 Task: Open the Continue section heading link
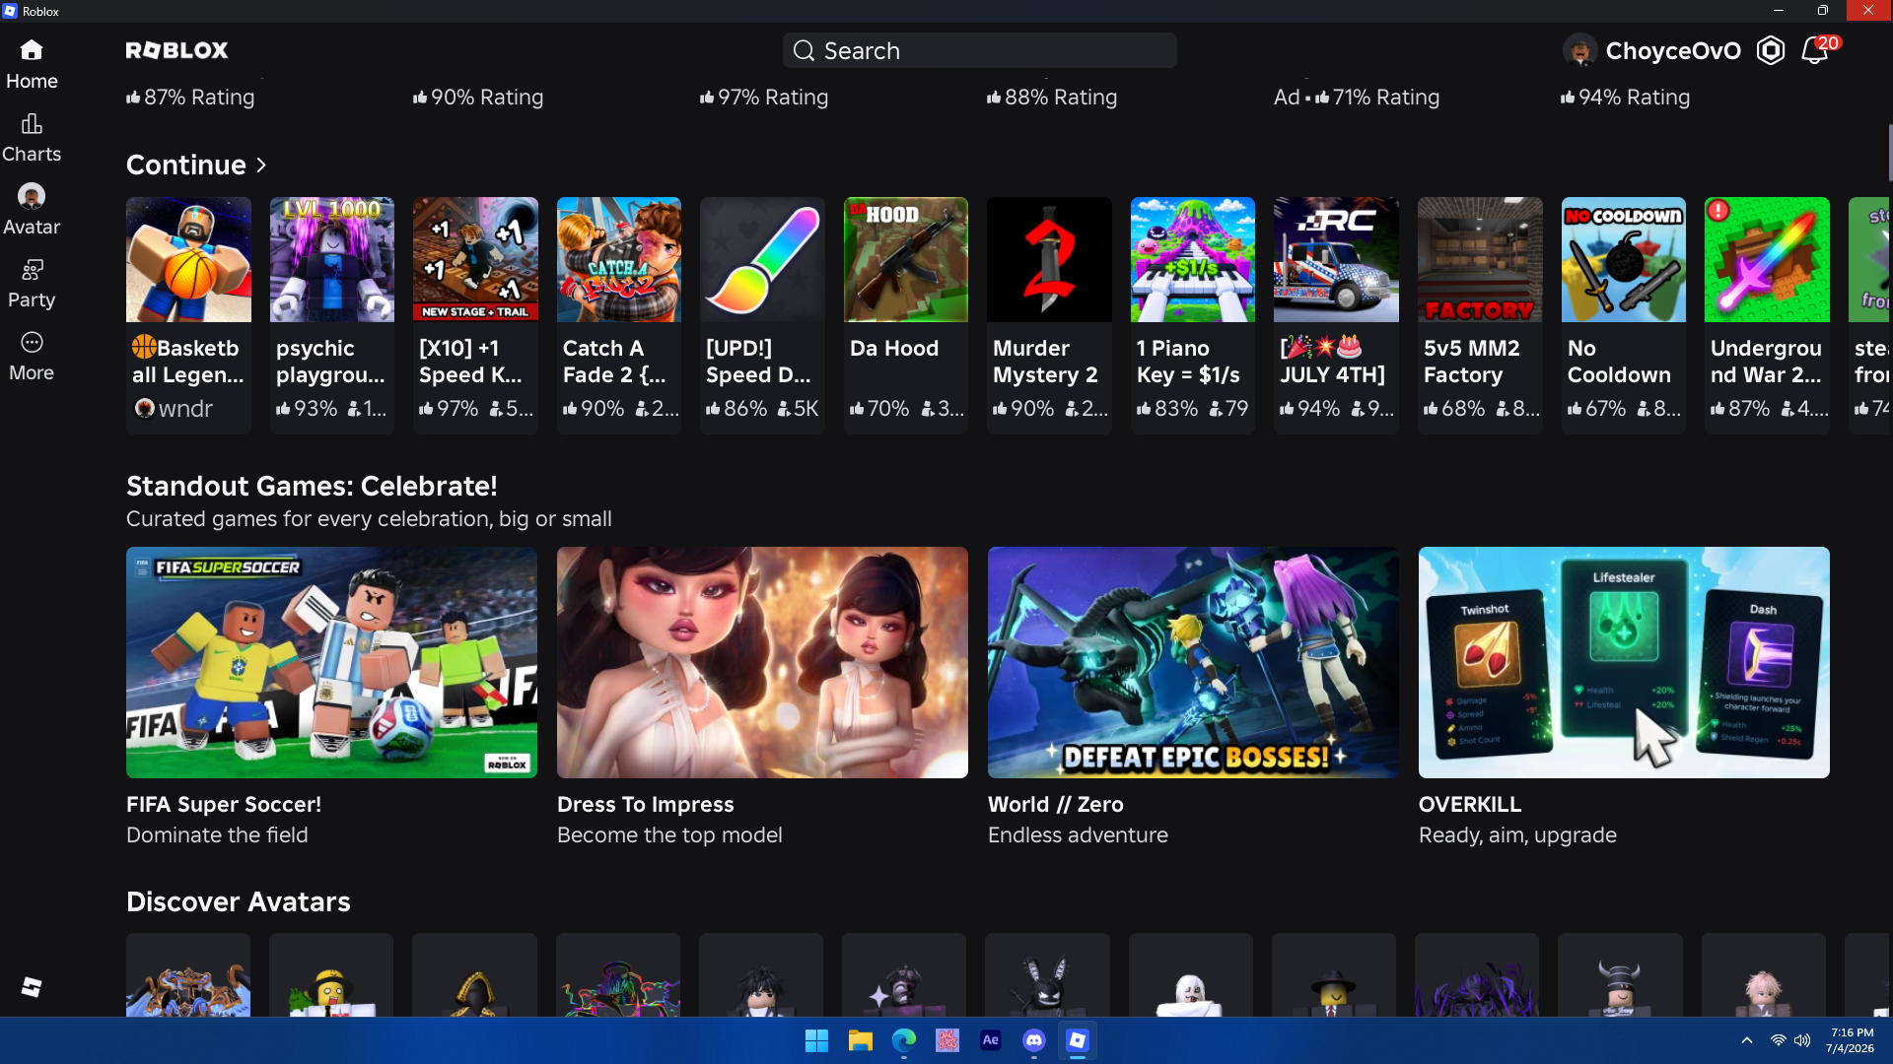[x=186, y=165]
